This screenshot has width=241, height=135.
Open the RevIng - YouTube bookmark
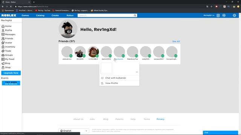click(43, 10)
